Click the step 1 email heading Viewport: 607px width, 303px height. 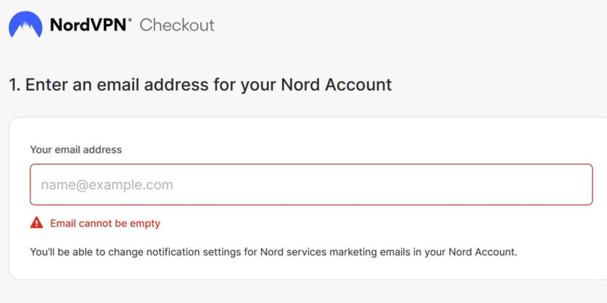pos(200,84)
